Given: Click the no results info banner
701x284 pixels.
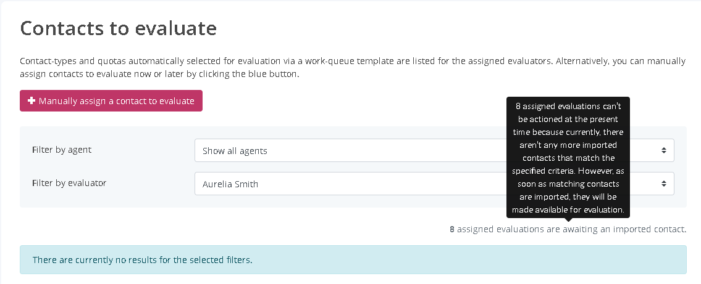Looking at the screenshot, I should click(x=353, y=260).
